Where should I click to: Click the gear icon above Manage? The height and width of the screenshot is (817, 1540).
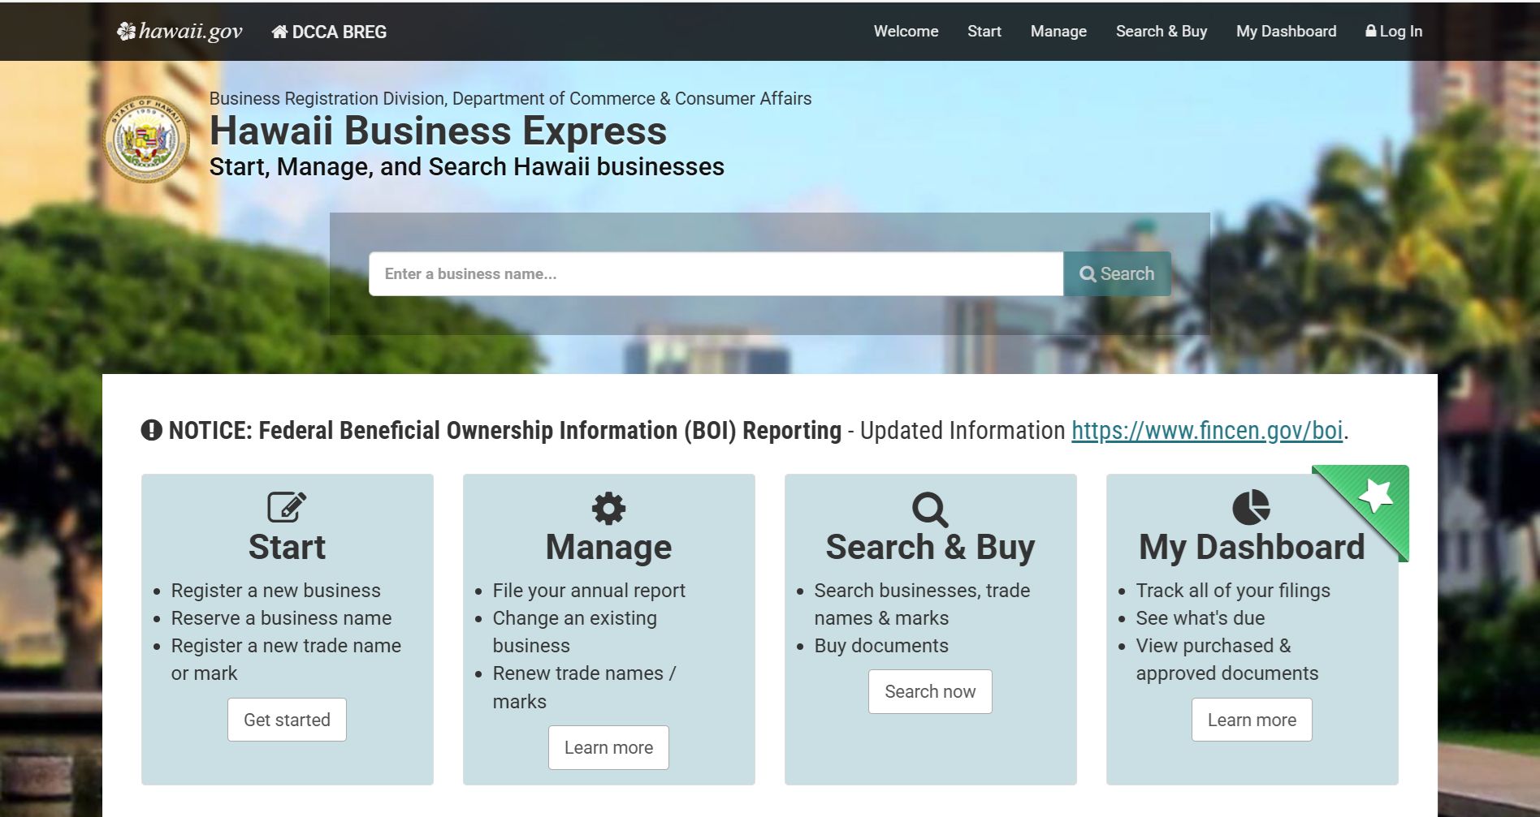pos(608,509)
